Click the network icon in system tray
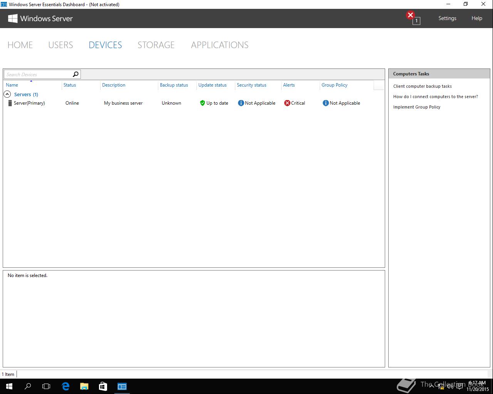 [441, 386]
